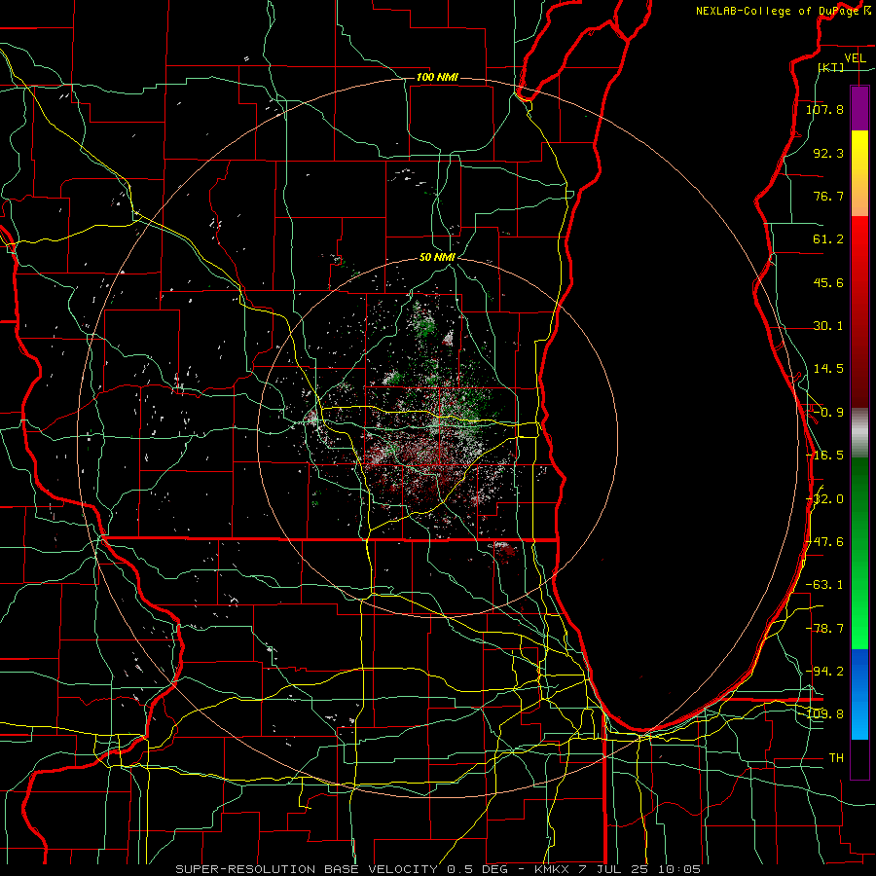Click the VEL legend title
The height and width of the screenshot is (876, 876).
click(x=855, y=58)
